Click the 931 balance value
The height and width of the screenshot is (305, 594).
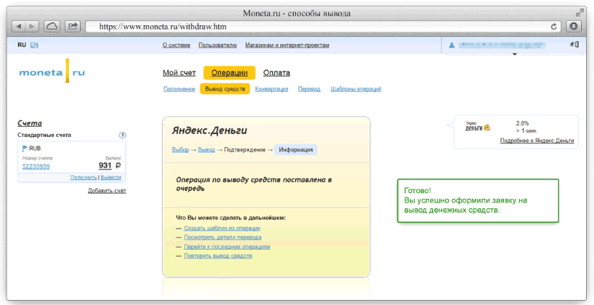pos(105,165)
